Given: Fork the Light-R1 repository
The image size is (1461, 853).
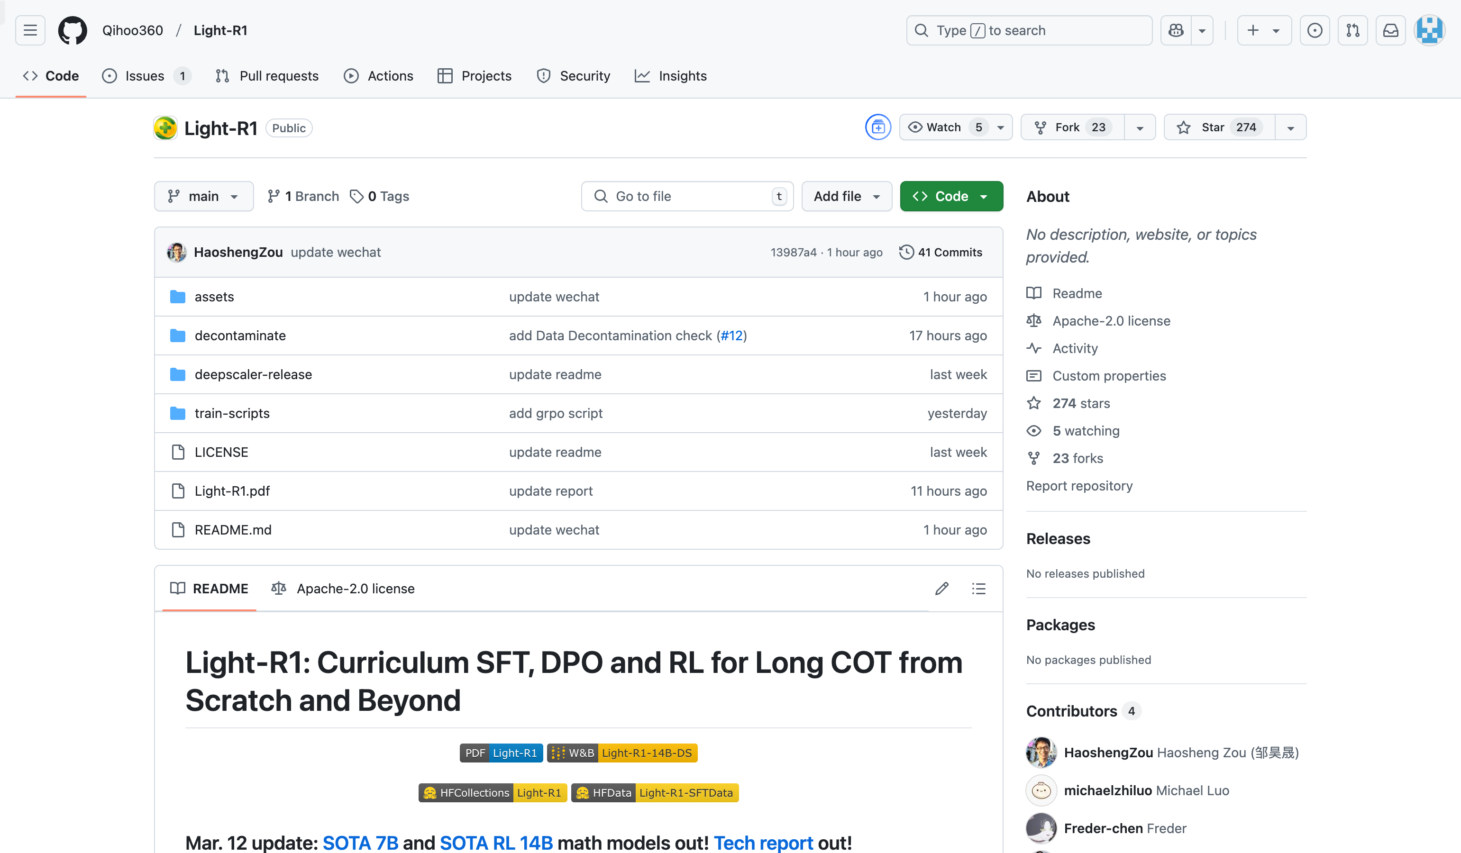Looking at the screenshot, I should pos(1073,127).
